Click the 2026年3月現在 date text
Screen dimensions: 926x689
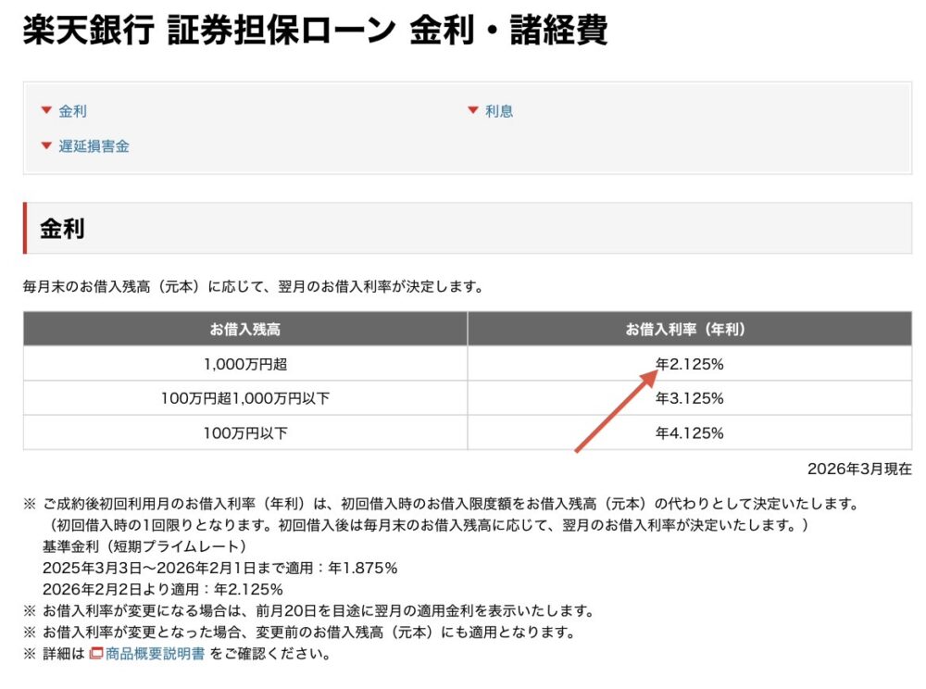(859, 470)
